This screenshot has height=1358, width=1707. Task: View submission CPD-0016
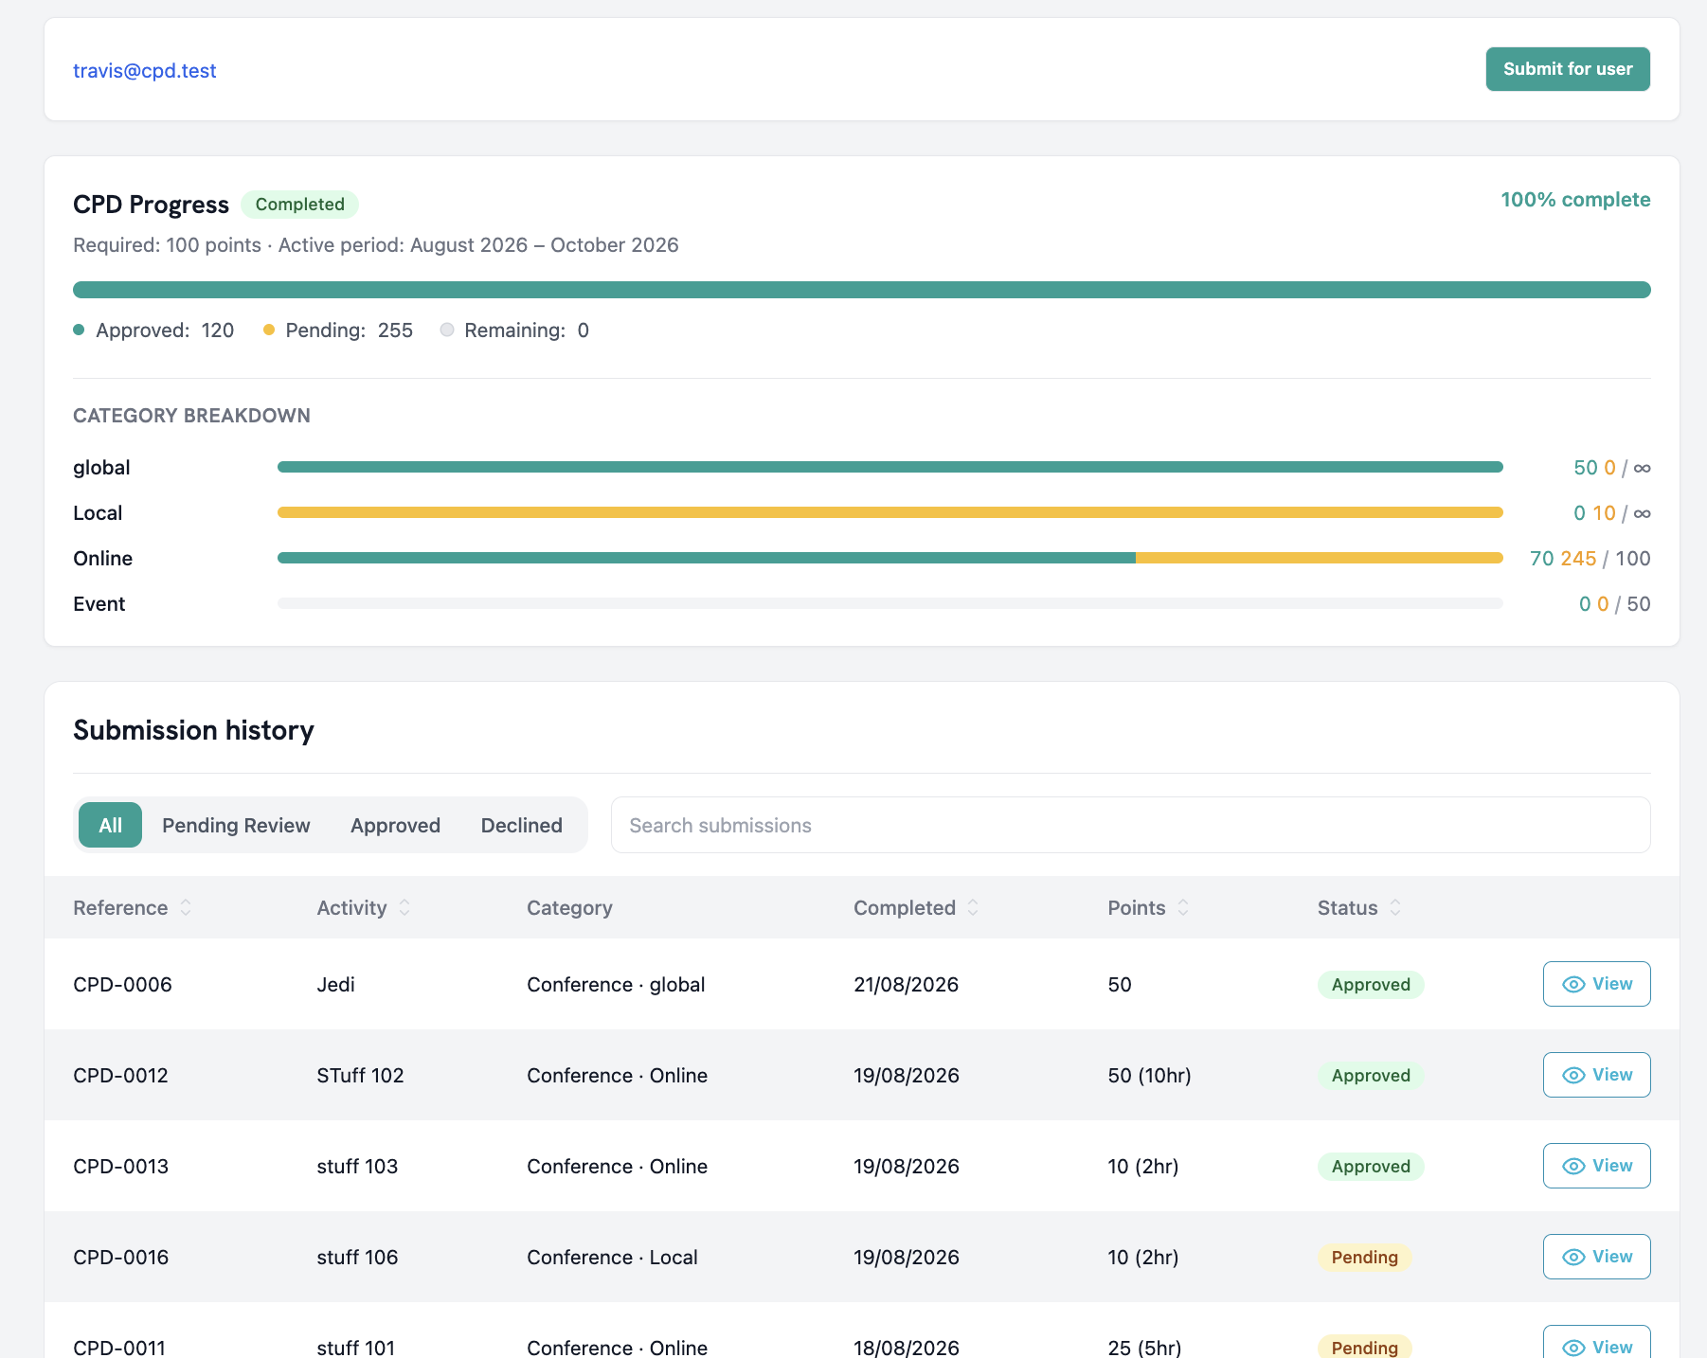(x=1596, y=1257)
